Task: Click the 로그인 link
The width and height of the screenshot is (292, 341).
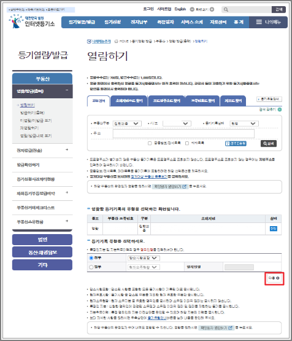Action: click(148, 9)
